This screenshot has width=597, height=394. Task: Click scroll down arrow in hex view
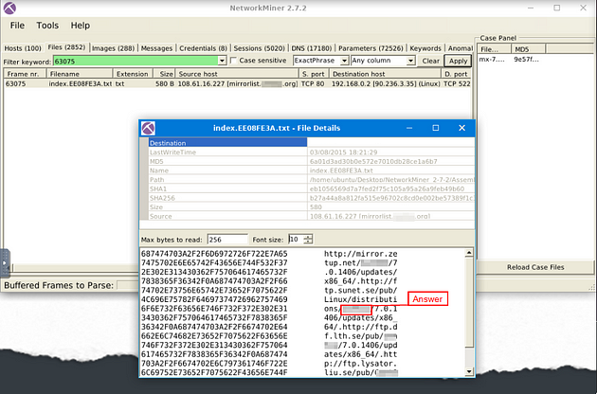coord(469,372)
